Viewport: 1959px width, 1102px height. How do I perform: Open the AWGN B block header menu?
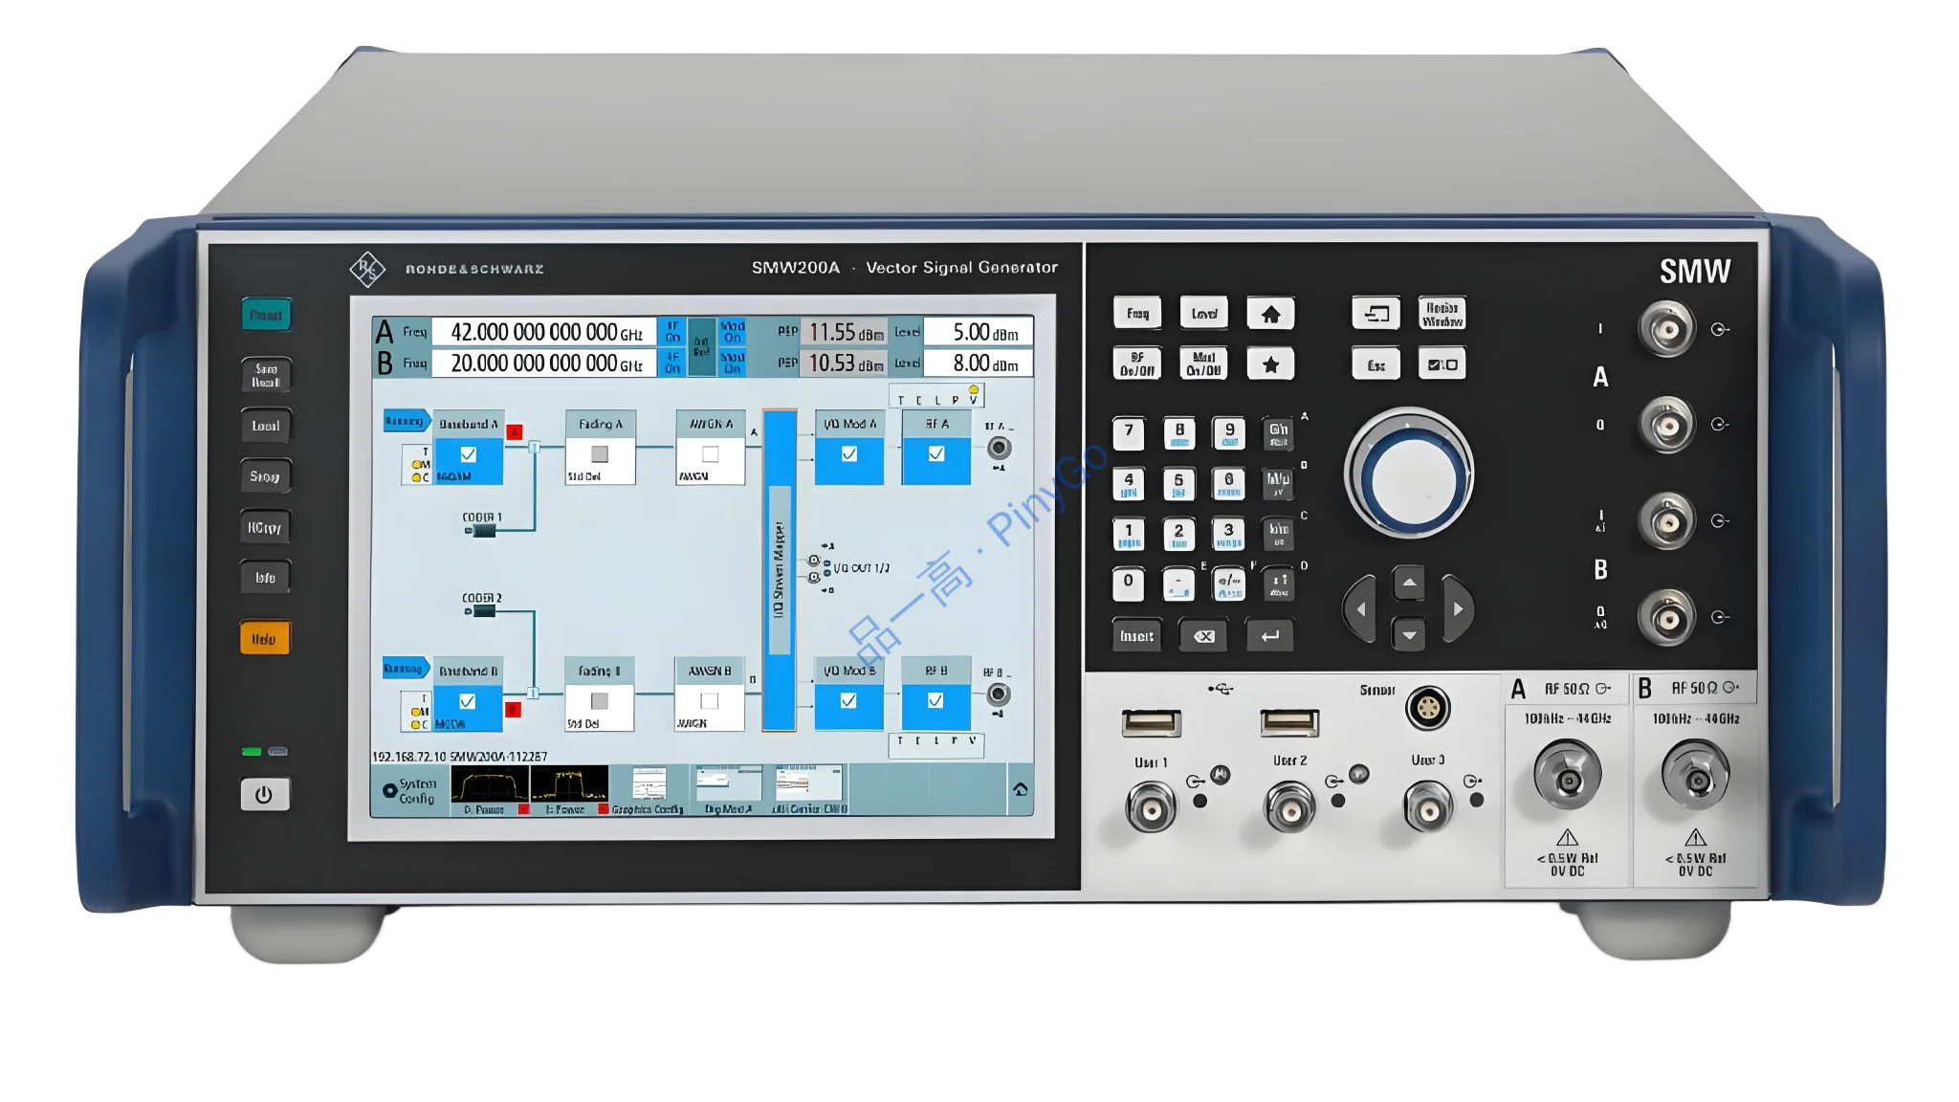tap(710, 672)
